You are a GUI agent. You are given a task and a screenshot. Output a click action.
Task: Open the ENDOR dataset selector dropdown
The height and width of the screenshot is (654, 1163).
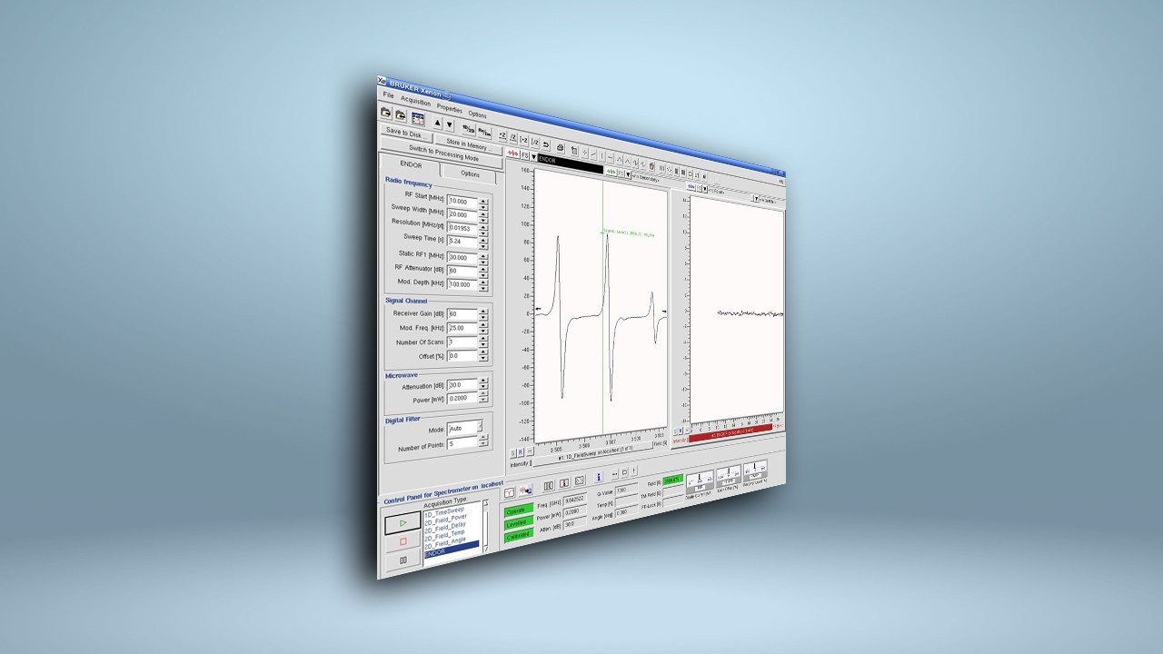pyautogui.click(x=533, y=157)
